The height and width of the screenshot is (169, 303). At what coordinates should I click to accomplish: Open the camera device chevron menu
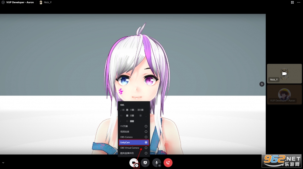[x=137, y=165]
